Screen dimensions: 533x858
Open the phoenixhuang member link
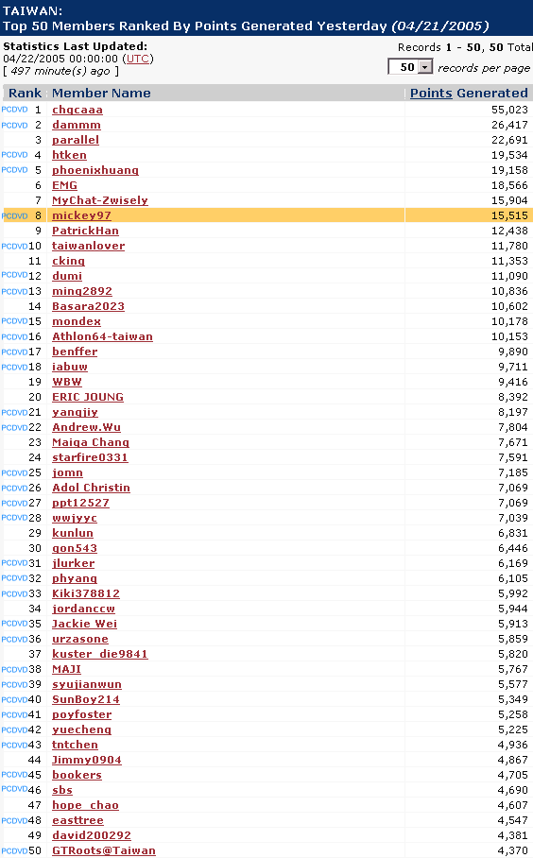click(x=95, y=170)
